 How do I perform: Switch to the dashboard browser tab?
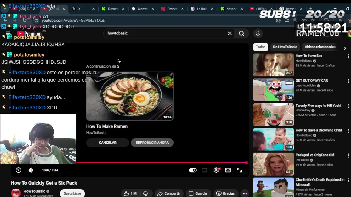[231, 9]
